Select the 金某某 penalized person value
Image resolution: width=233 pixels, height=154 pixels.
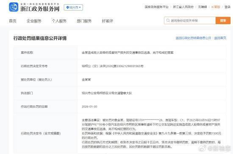click(86, 80)
